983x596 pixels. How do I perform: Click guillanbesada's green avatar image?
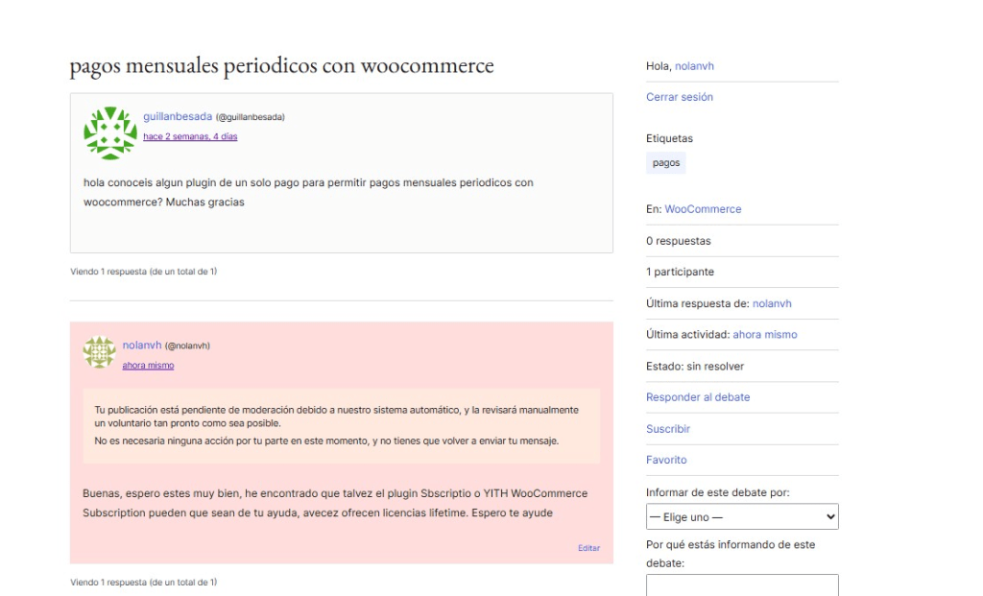pos(110,132)
